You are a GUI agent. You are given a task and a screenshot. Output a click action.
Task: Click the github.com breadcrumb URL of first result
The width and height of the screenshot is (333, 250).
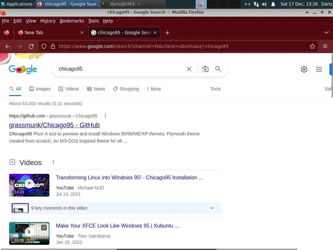click(x=53, y=116)
